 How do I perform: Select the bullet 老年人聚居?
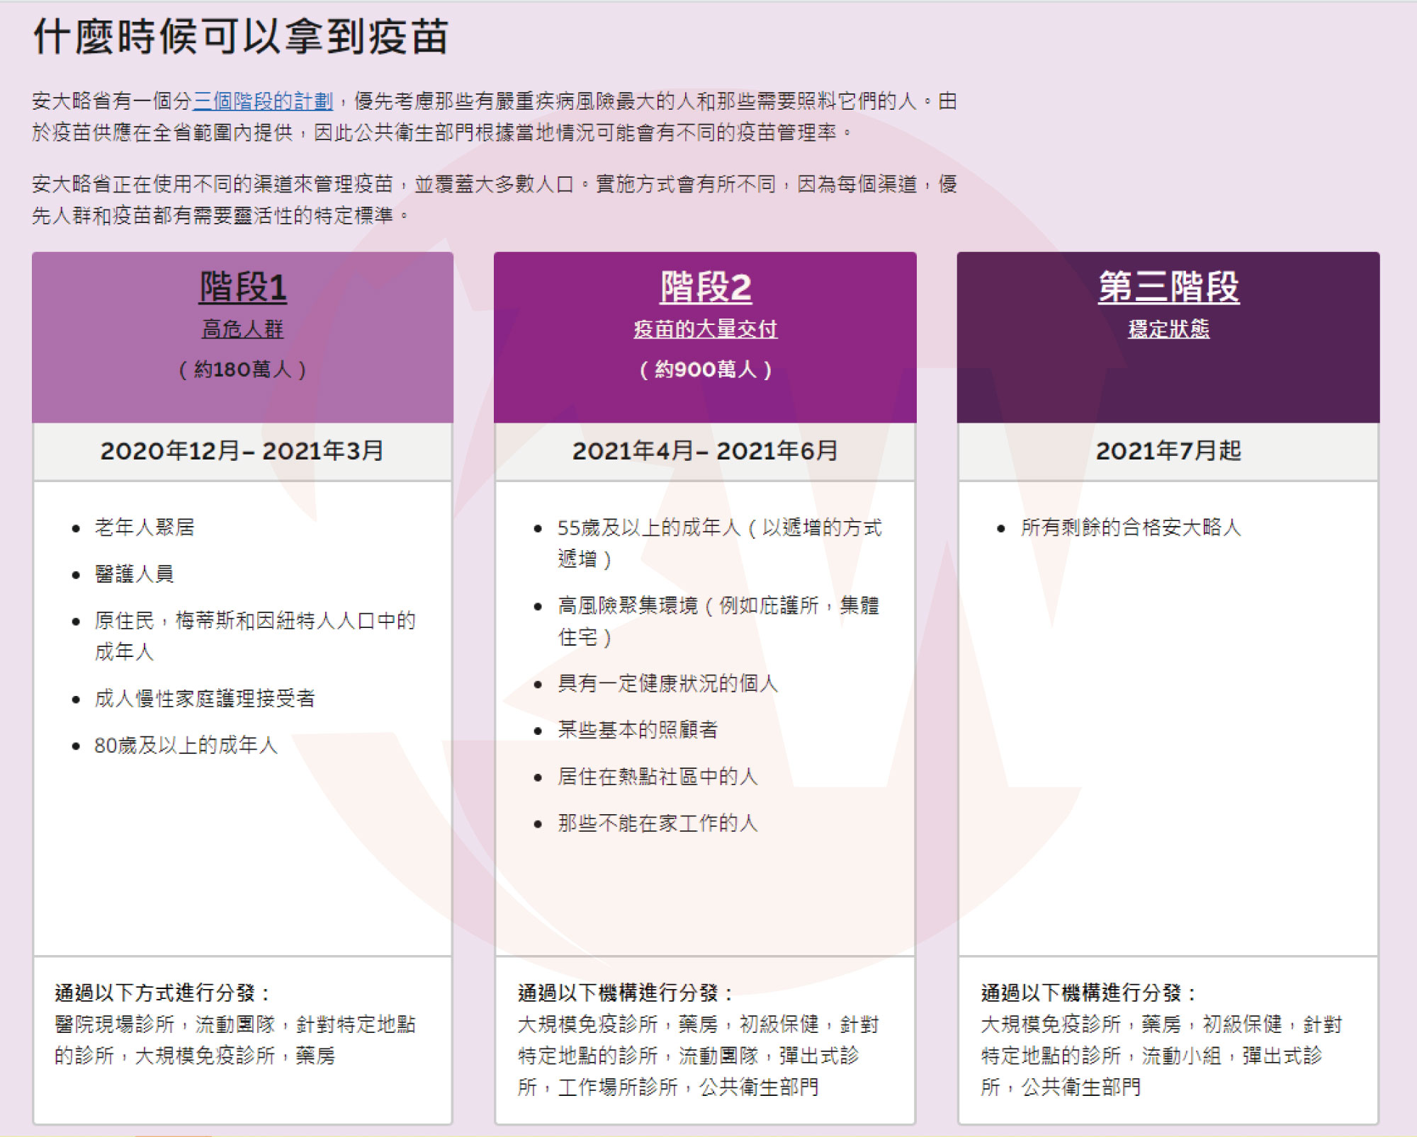tap(145, 527)
